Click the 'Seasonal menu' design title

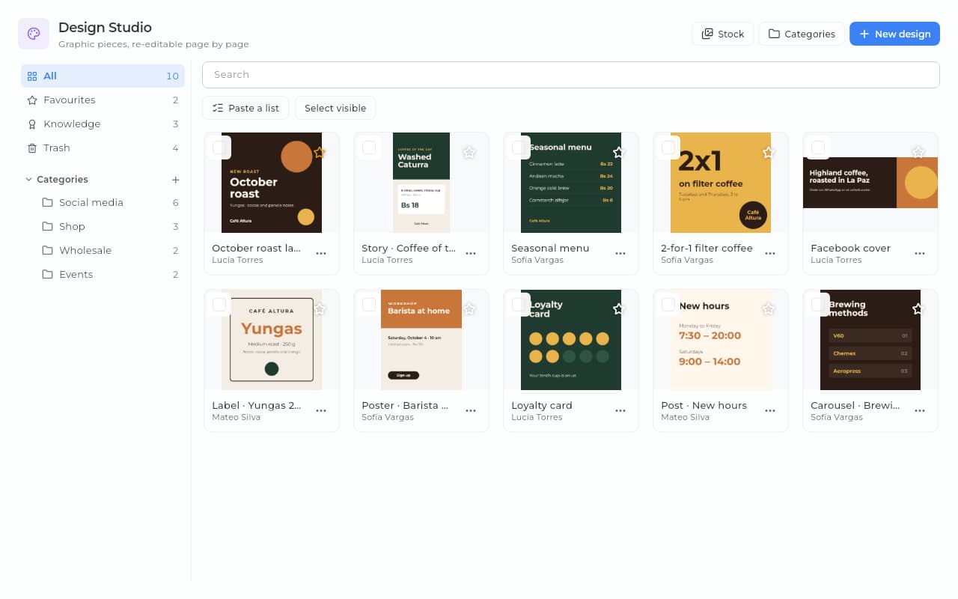coord(550,248)
